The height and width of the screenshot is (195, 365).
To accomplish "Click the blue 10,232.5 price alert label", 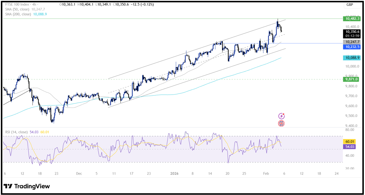I will coord(351,47).
